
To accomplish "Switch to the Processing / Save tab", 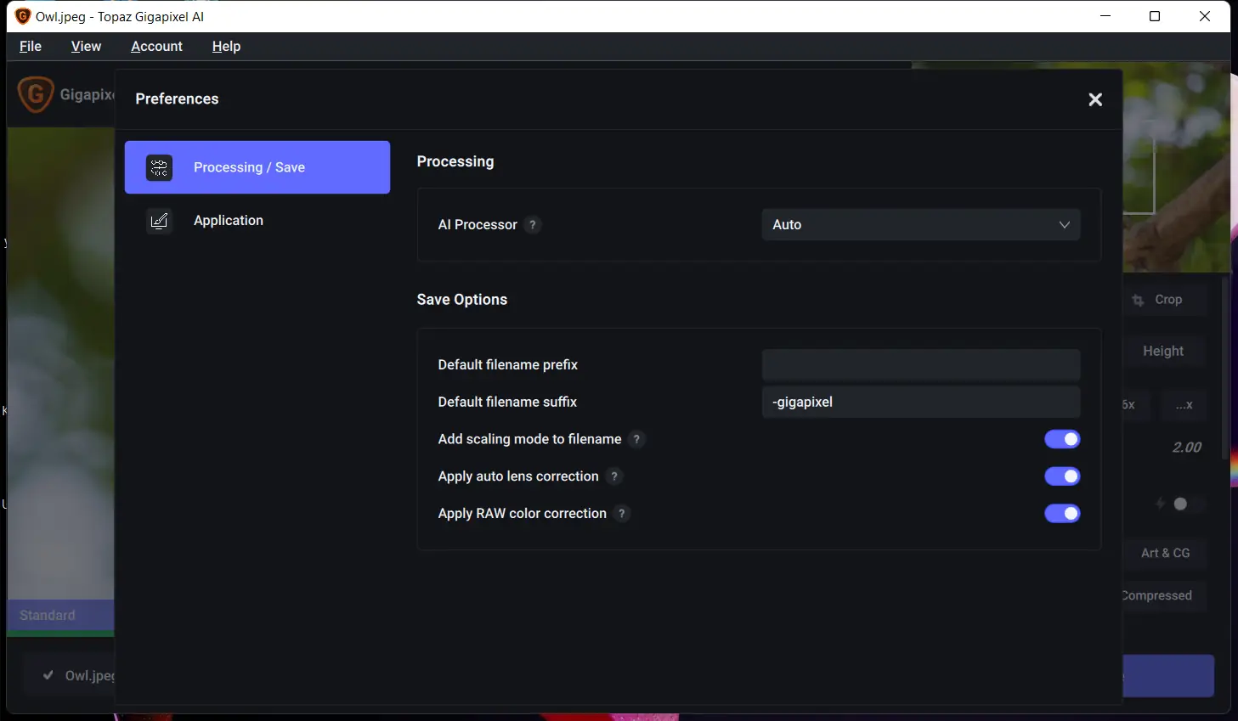I will click(x=257, y=167).
